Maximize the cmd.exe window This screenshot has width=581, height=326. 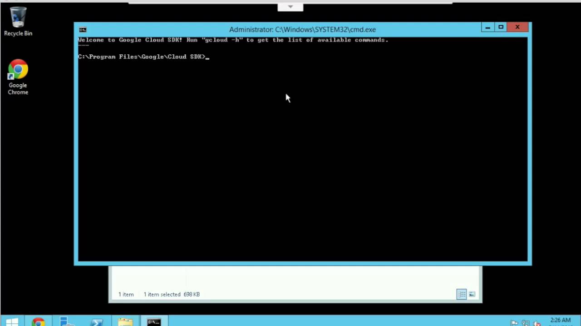[501, 27]
